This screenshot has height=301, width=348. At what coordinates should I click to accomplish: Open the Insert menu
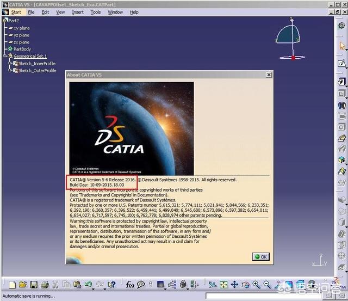[78, 12]
